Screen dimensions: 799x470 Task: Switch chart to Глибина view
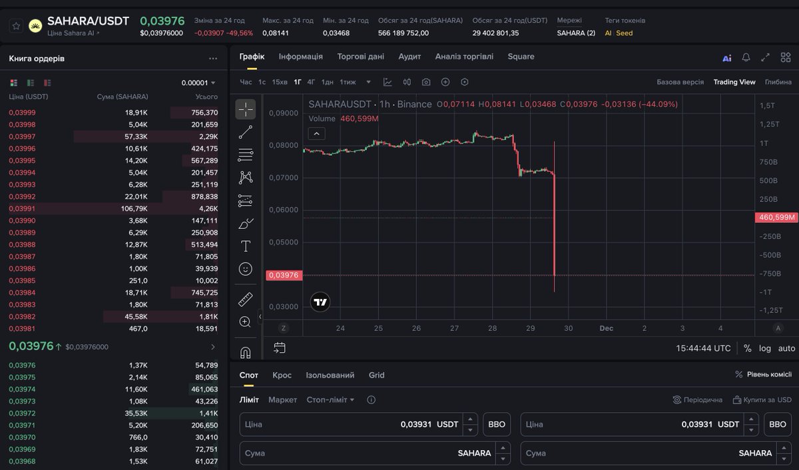point(778,82)
